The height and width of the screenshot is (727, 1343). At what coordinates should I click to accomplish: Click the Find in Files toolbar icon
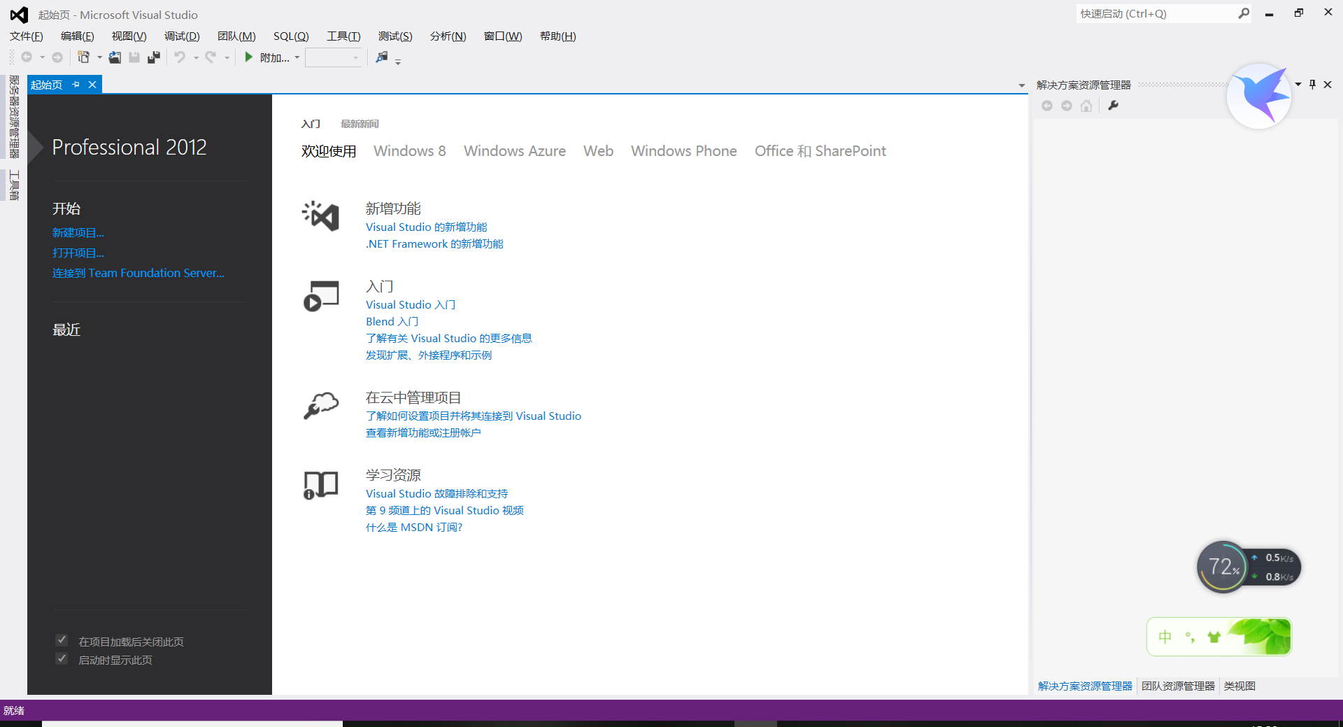pyautogui.click(x=382, y=58)
